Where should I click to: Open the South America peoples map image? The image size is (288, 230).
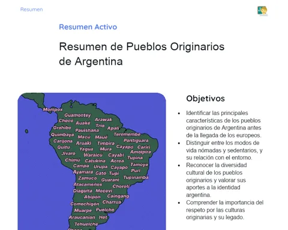pos(92,161)
